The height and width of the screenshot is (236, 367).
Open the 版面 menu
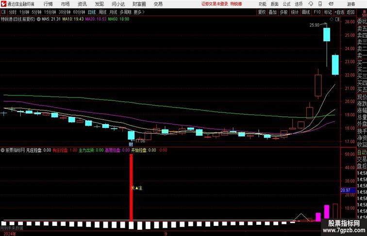coord(275,4)
